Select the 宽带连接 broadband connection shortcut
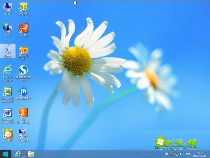The image size is (210, 158). click(23, 135)
